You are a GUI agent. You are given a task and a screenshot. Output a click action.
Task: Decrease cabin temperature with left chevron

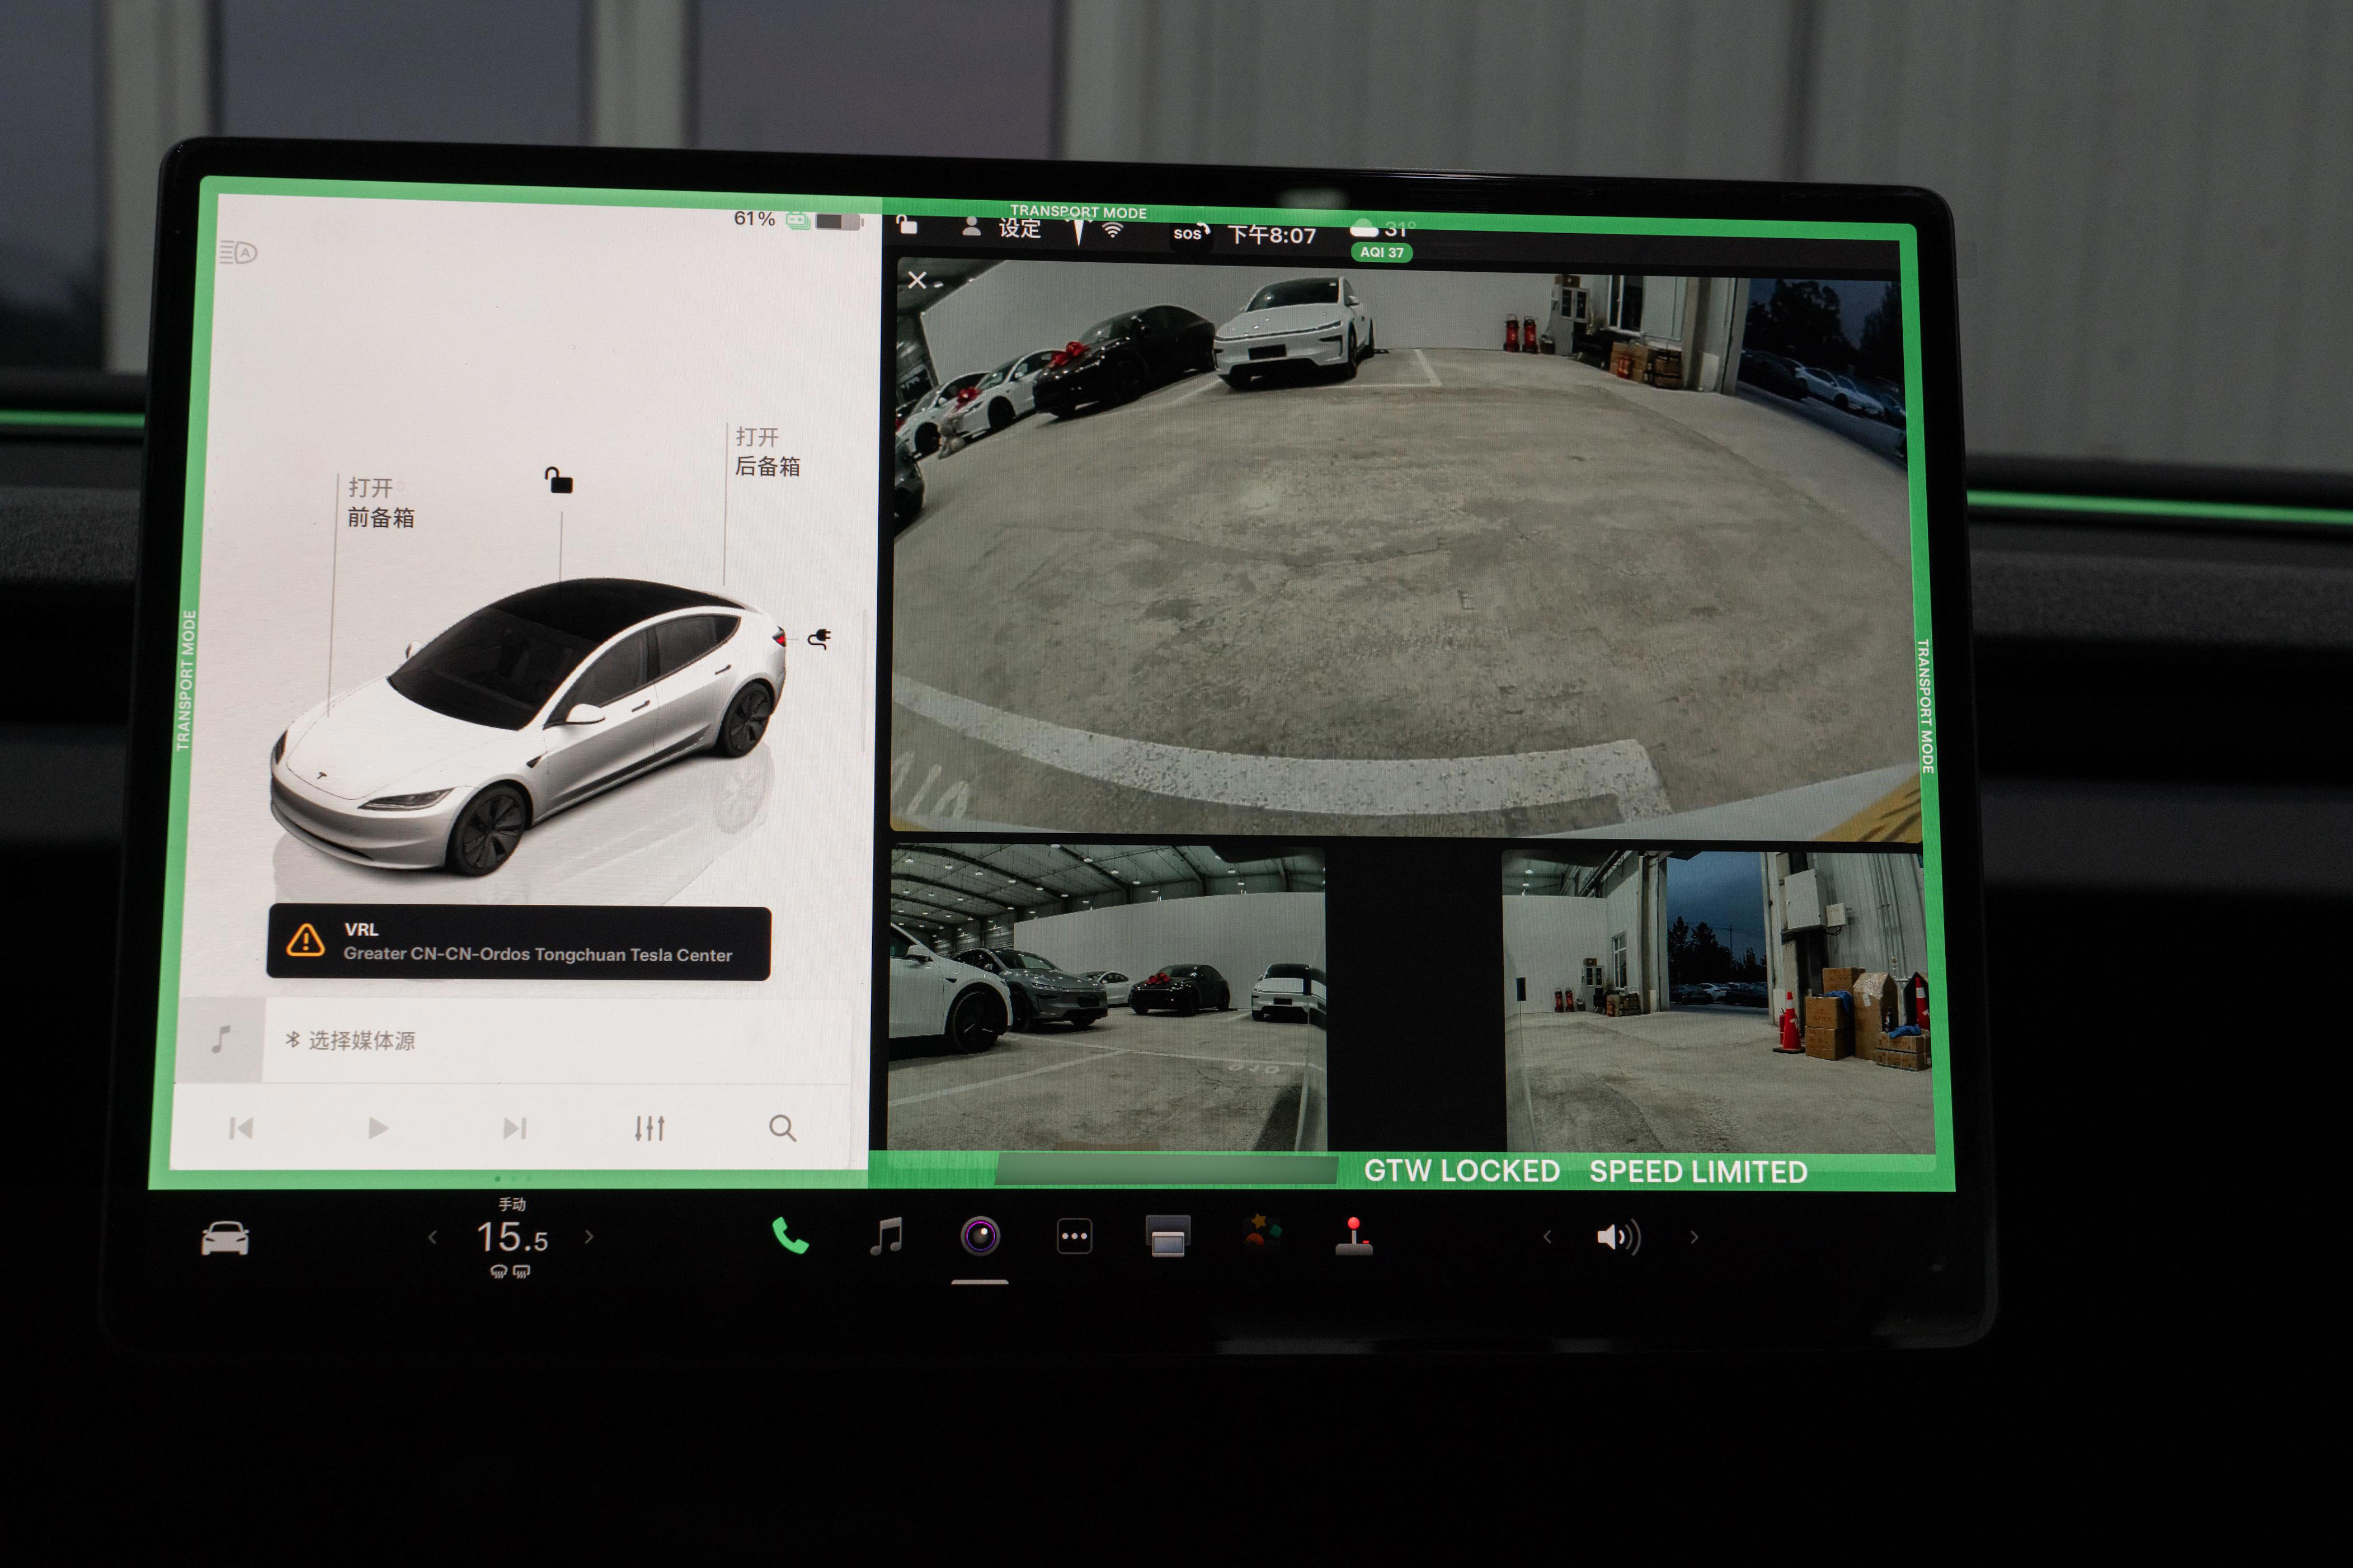click(x=432, y=1238)
